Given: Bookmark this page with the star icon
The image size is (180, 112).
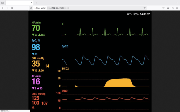Looking at the screenshot, I should (x=145, y=8).
